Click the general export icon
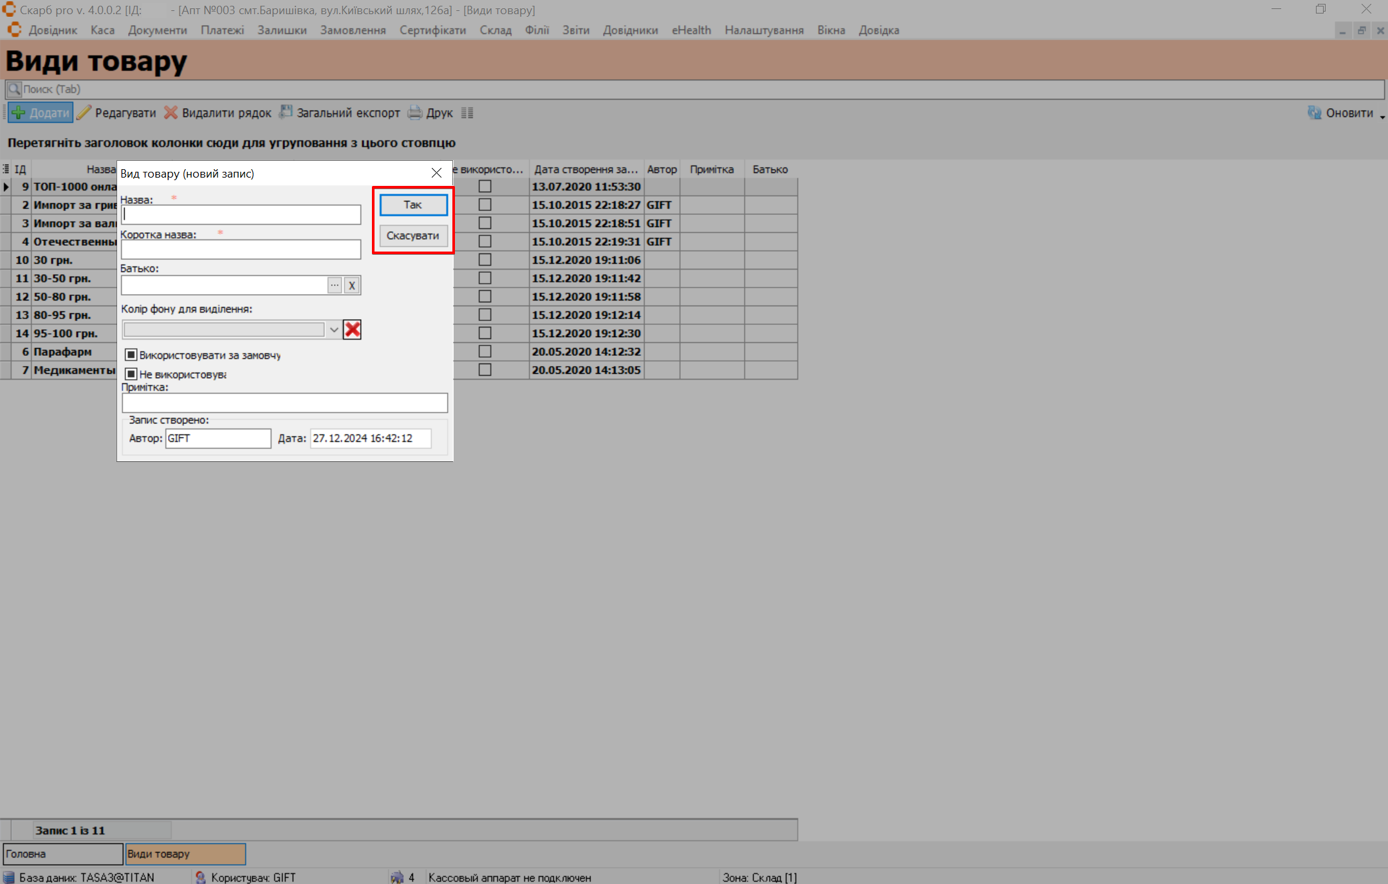This screenshot has width=1388, height=884. tap(286, 113)
